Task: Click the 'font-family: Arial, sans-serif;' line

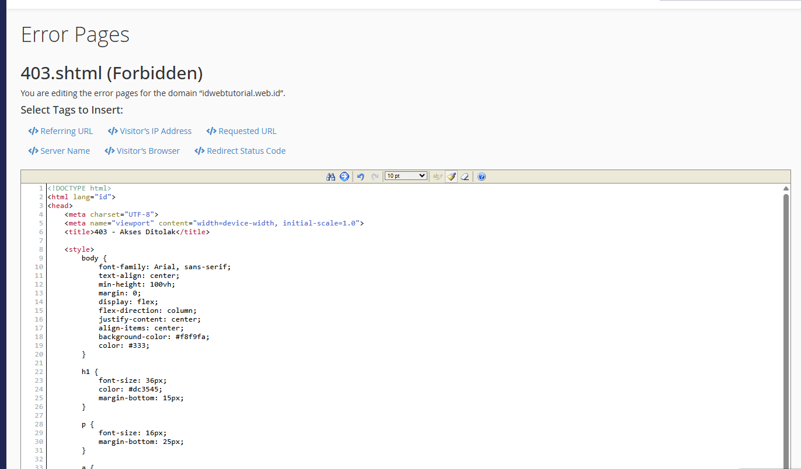Action: (x=165, y=267)
